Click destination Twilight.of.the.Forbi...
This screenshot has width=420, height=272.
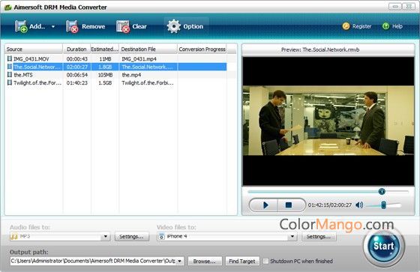click(148, 83)
